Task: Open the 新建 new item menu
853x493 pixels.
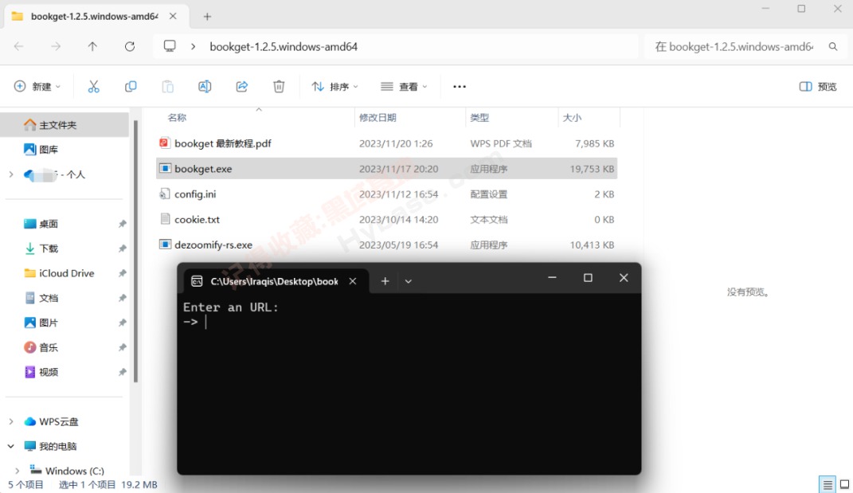Action: [x=37, y=87]
